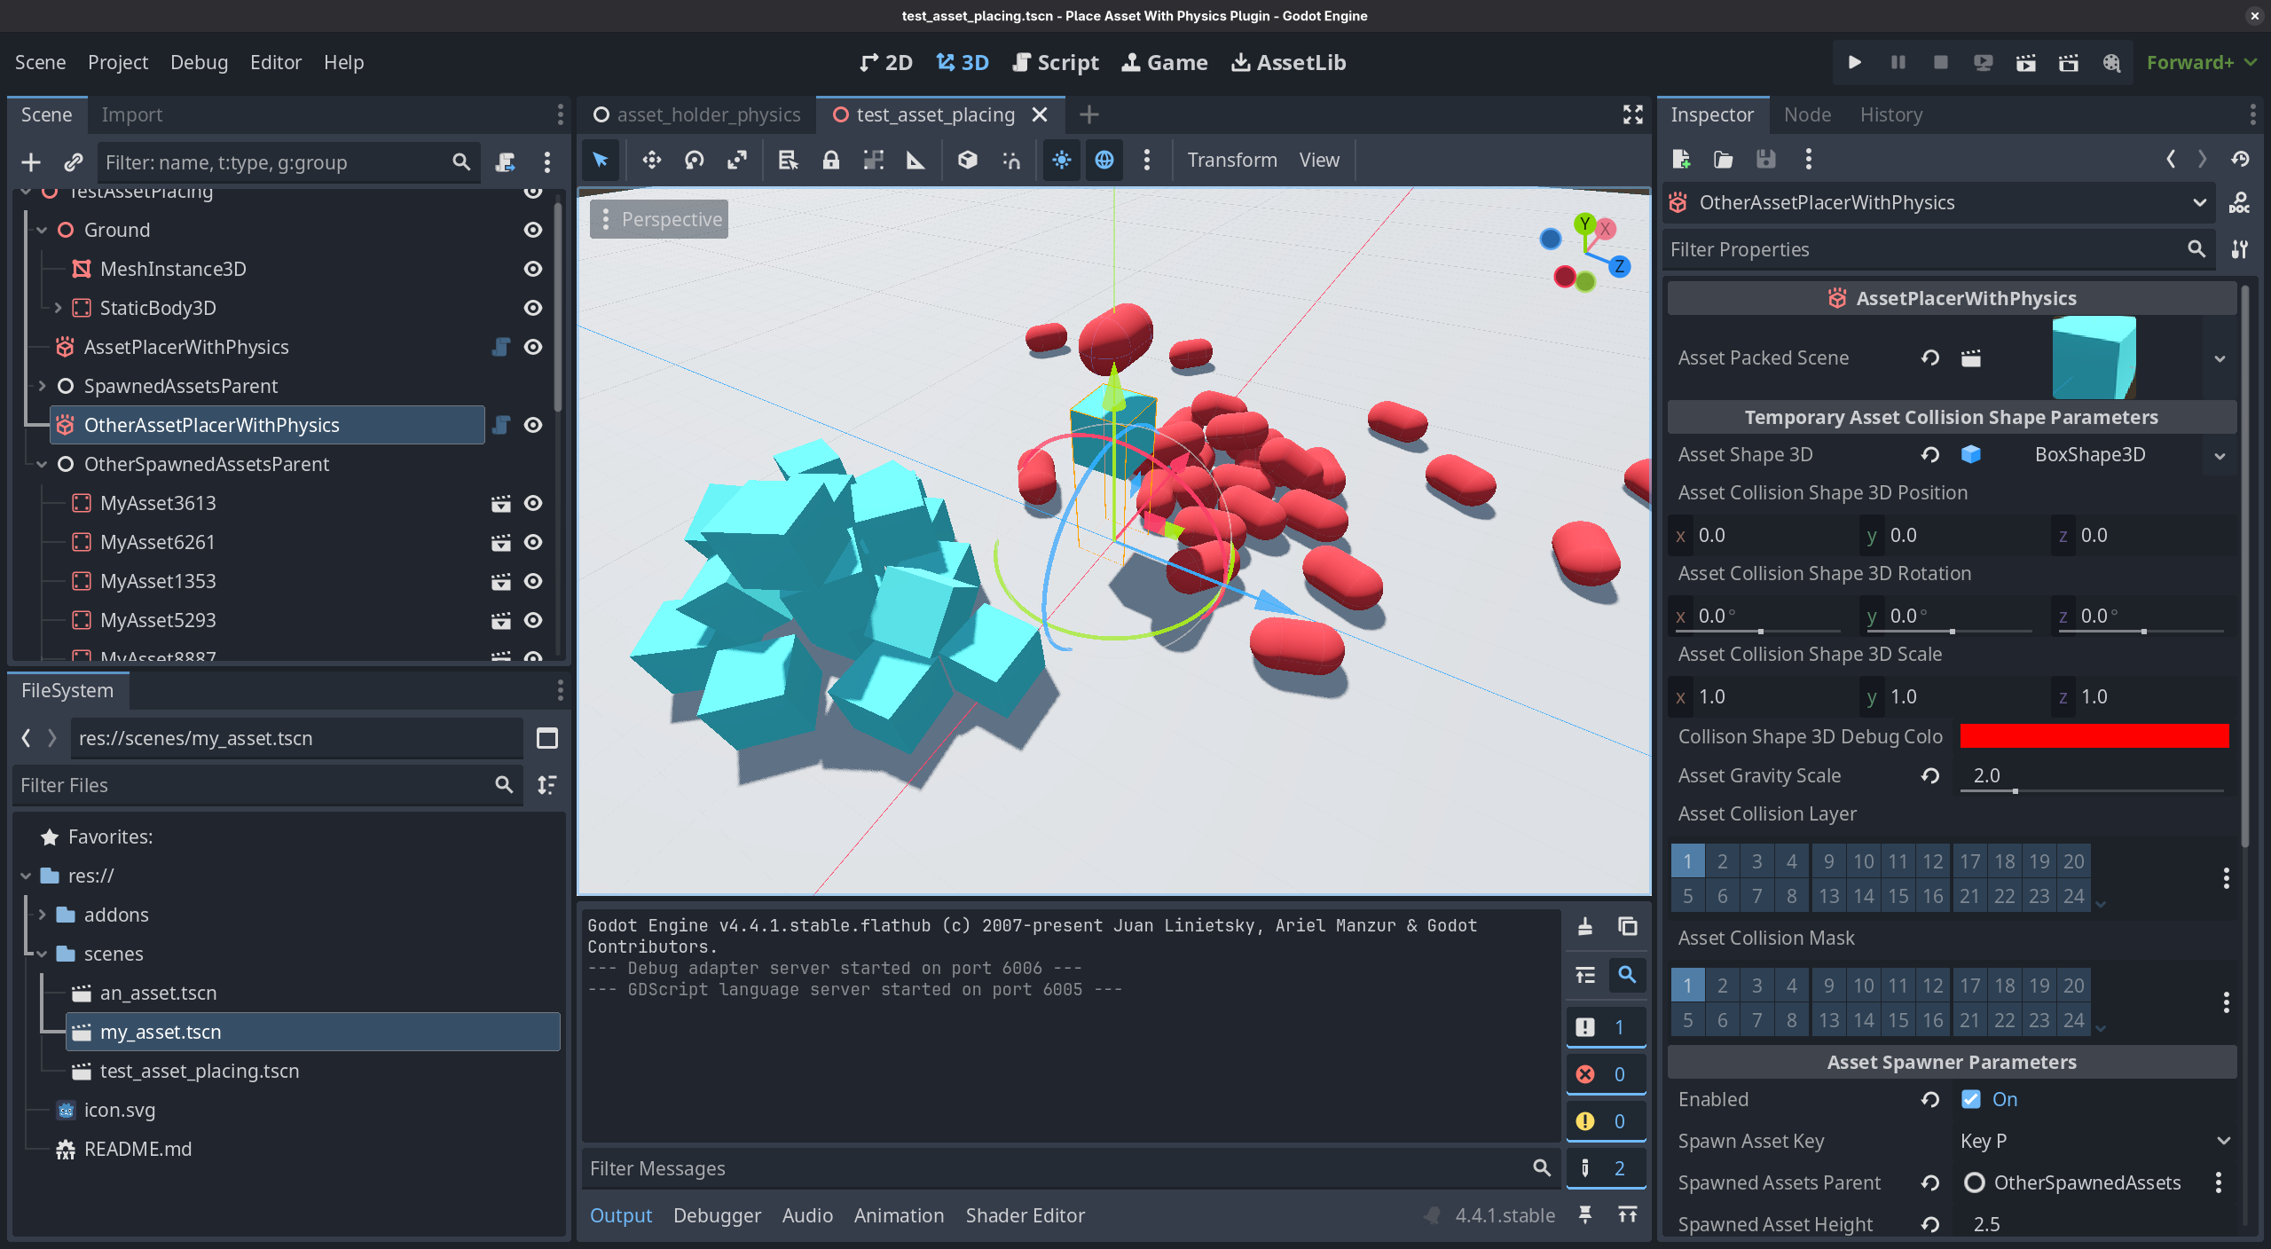Uncheck the Enabled On checkbox
This screenshot has width=2271, height=1249.
[x=1971, y=1099]
